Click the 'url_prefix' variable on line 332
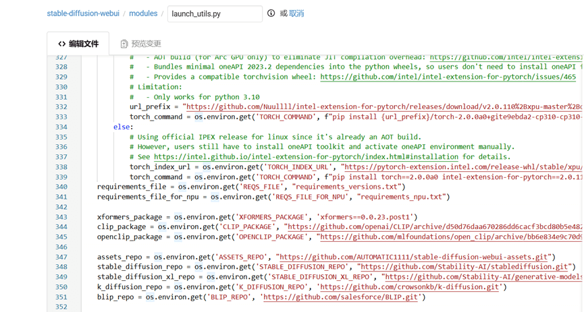The image size is (584, 312). pos(150,107)
